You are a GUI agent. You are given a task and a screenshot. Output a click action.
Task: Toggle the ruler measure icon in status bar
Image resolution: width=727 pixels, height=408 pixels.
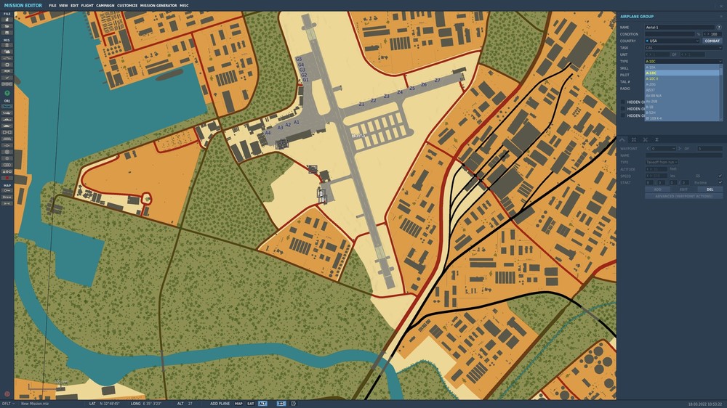(281, 404)
